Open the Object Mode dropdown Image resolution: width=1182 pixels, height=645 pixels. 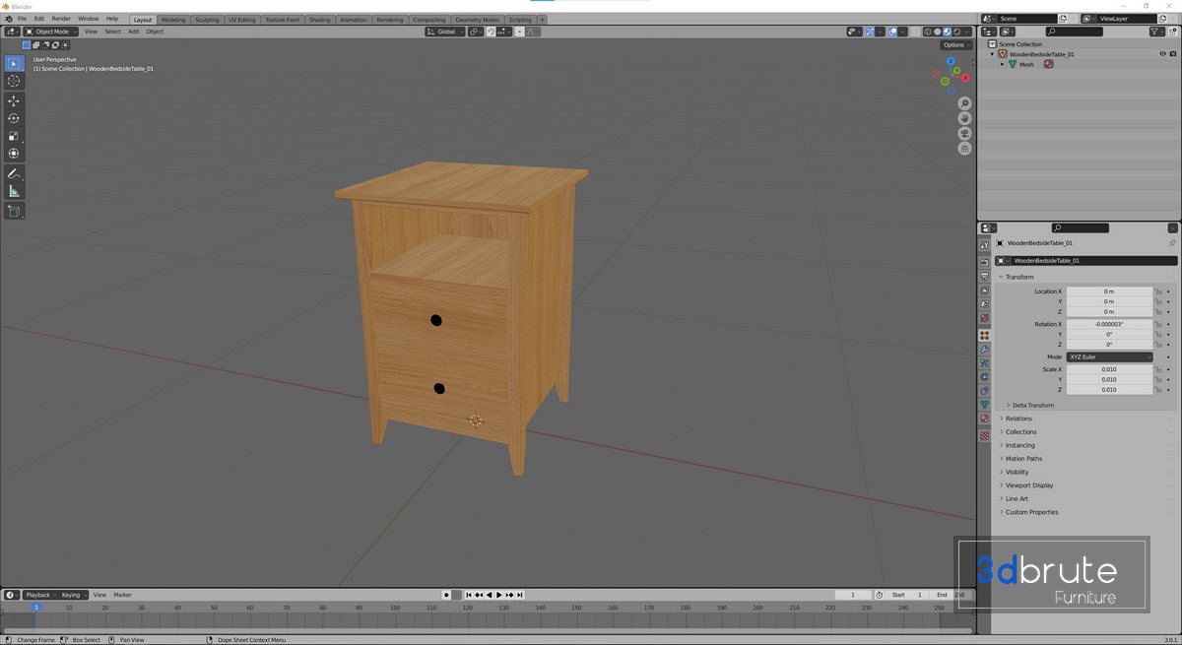click(49, 32)
